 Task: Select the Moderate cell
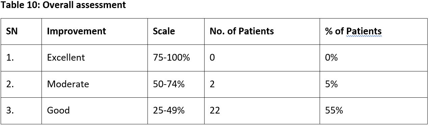[x=95, y=84]
